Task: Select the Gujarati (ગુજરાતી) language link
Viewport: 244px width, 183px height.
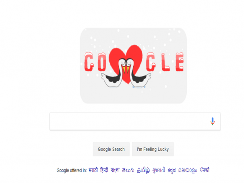Action: pos(159,170)
